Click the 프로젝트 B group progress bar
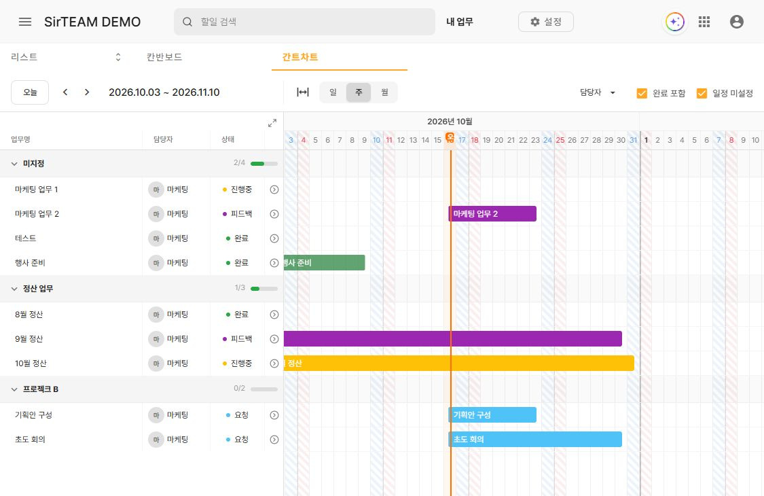The image size is (764, 496). point(263,389)
